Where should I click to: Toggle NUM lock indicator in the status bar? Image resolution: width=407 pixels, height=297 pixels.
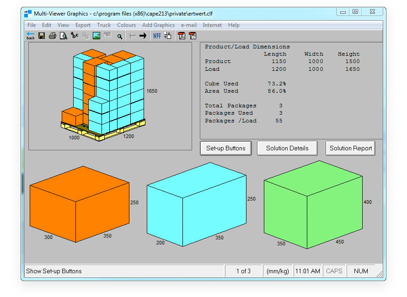[361, 270]
